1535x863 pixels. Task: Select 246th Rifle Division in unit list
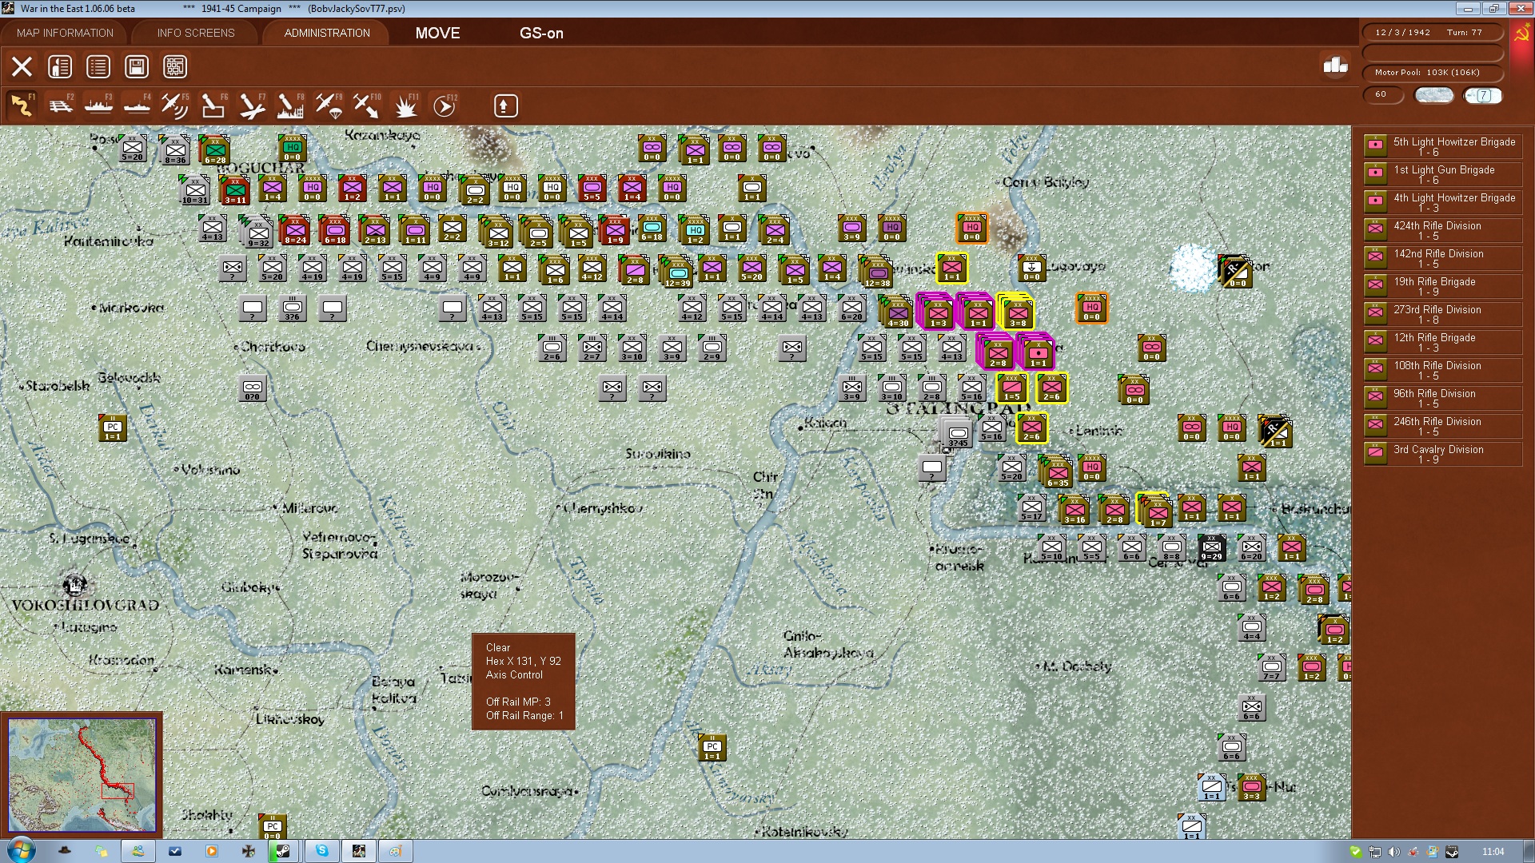(x=1442, y=426)
